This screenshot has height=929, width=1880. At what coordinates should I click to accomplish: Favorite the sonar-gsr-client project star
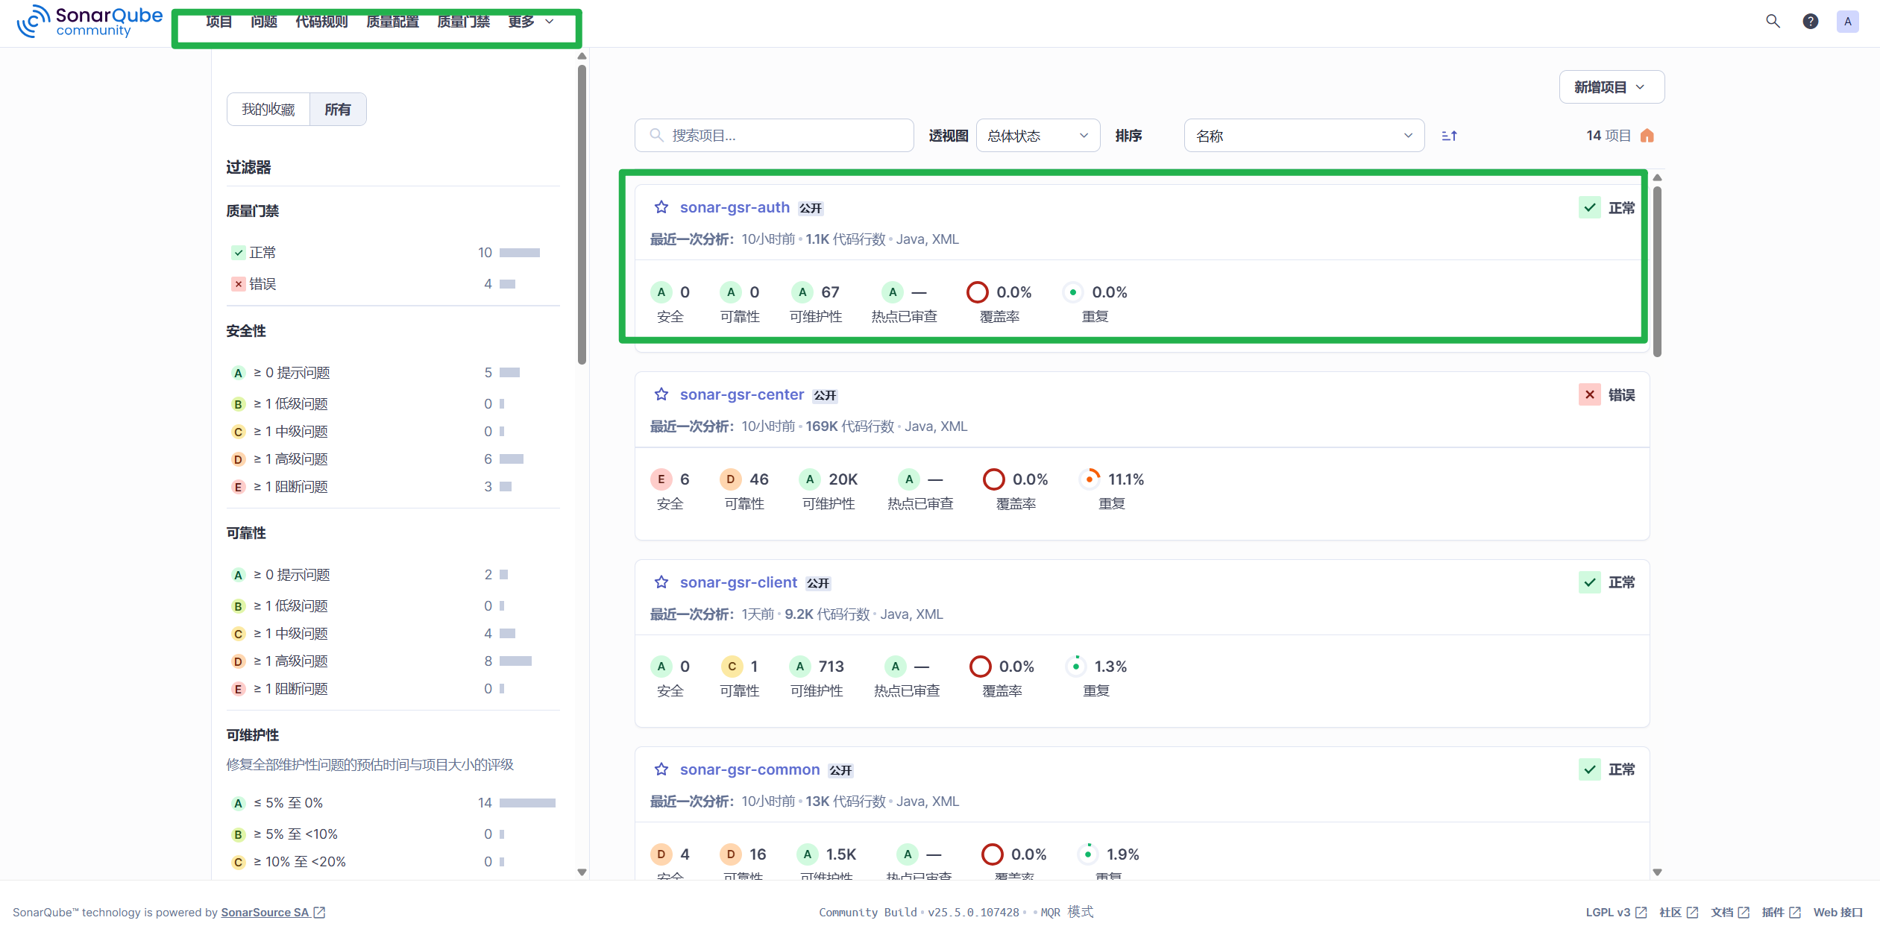(661, 582)
